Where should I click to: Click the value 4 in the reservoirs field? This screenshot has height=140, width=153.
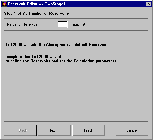click(x=61, y=24)
